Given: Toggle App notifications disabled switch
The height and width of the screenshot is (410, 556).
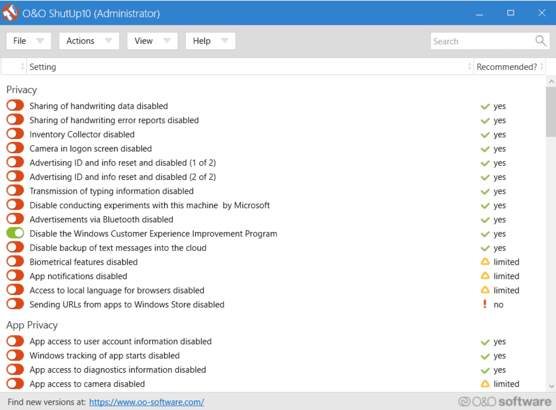Looking at the screenshot, I should pyautogui.click(x=15, y=276).
